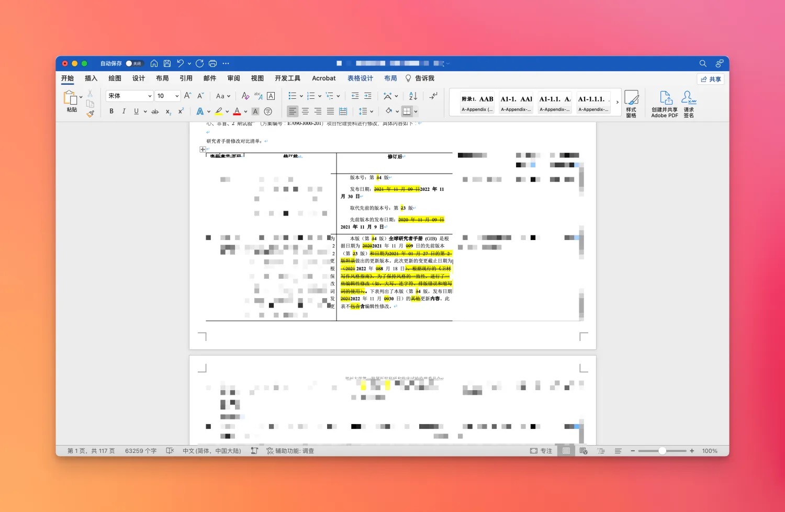Enable 专注 focus mode
This screenshot has width=785, height=512.
tap(541, 451)
